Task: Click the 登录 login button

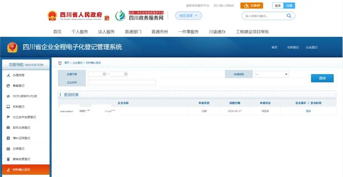Action: (x=278, y=6)
